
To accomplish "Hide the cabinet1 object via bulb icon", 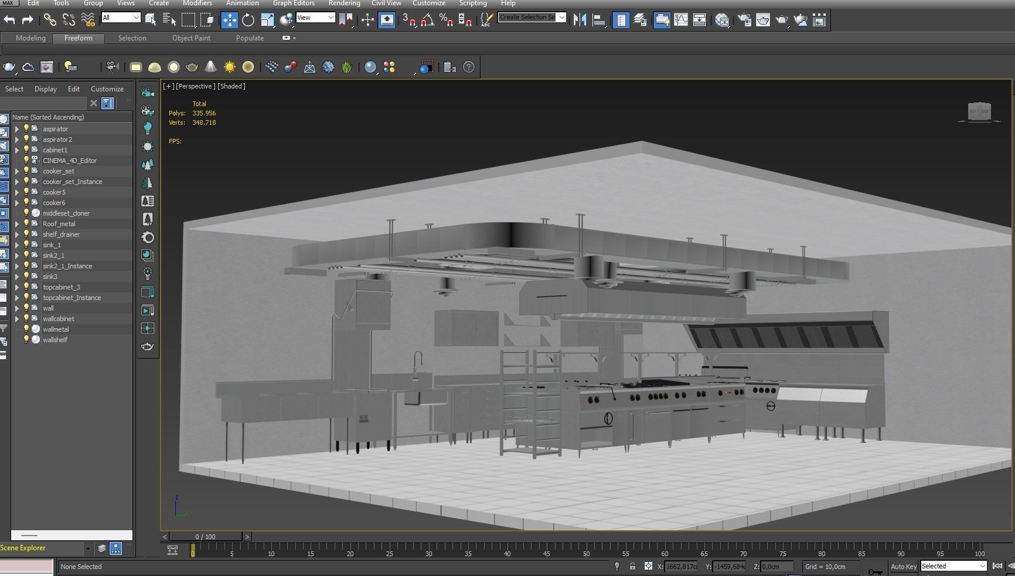I will [x=26, y=150].
